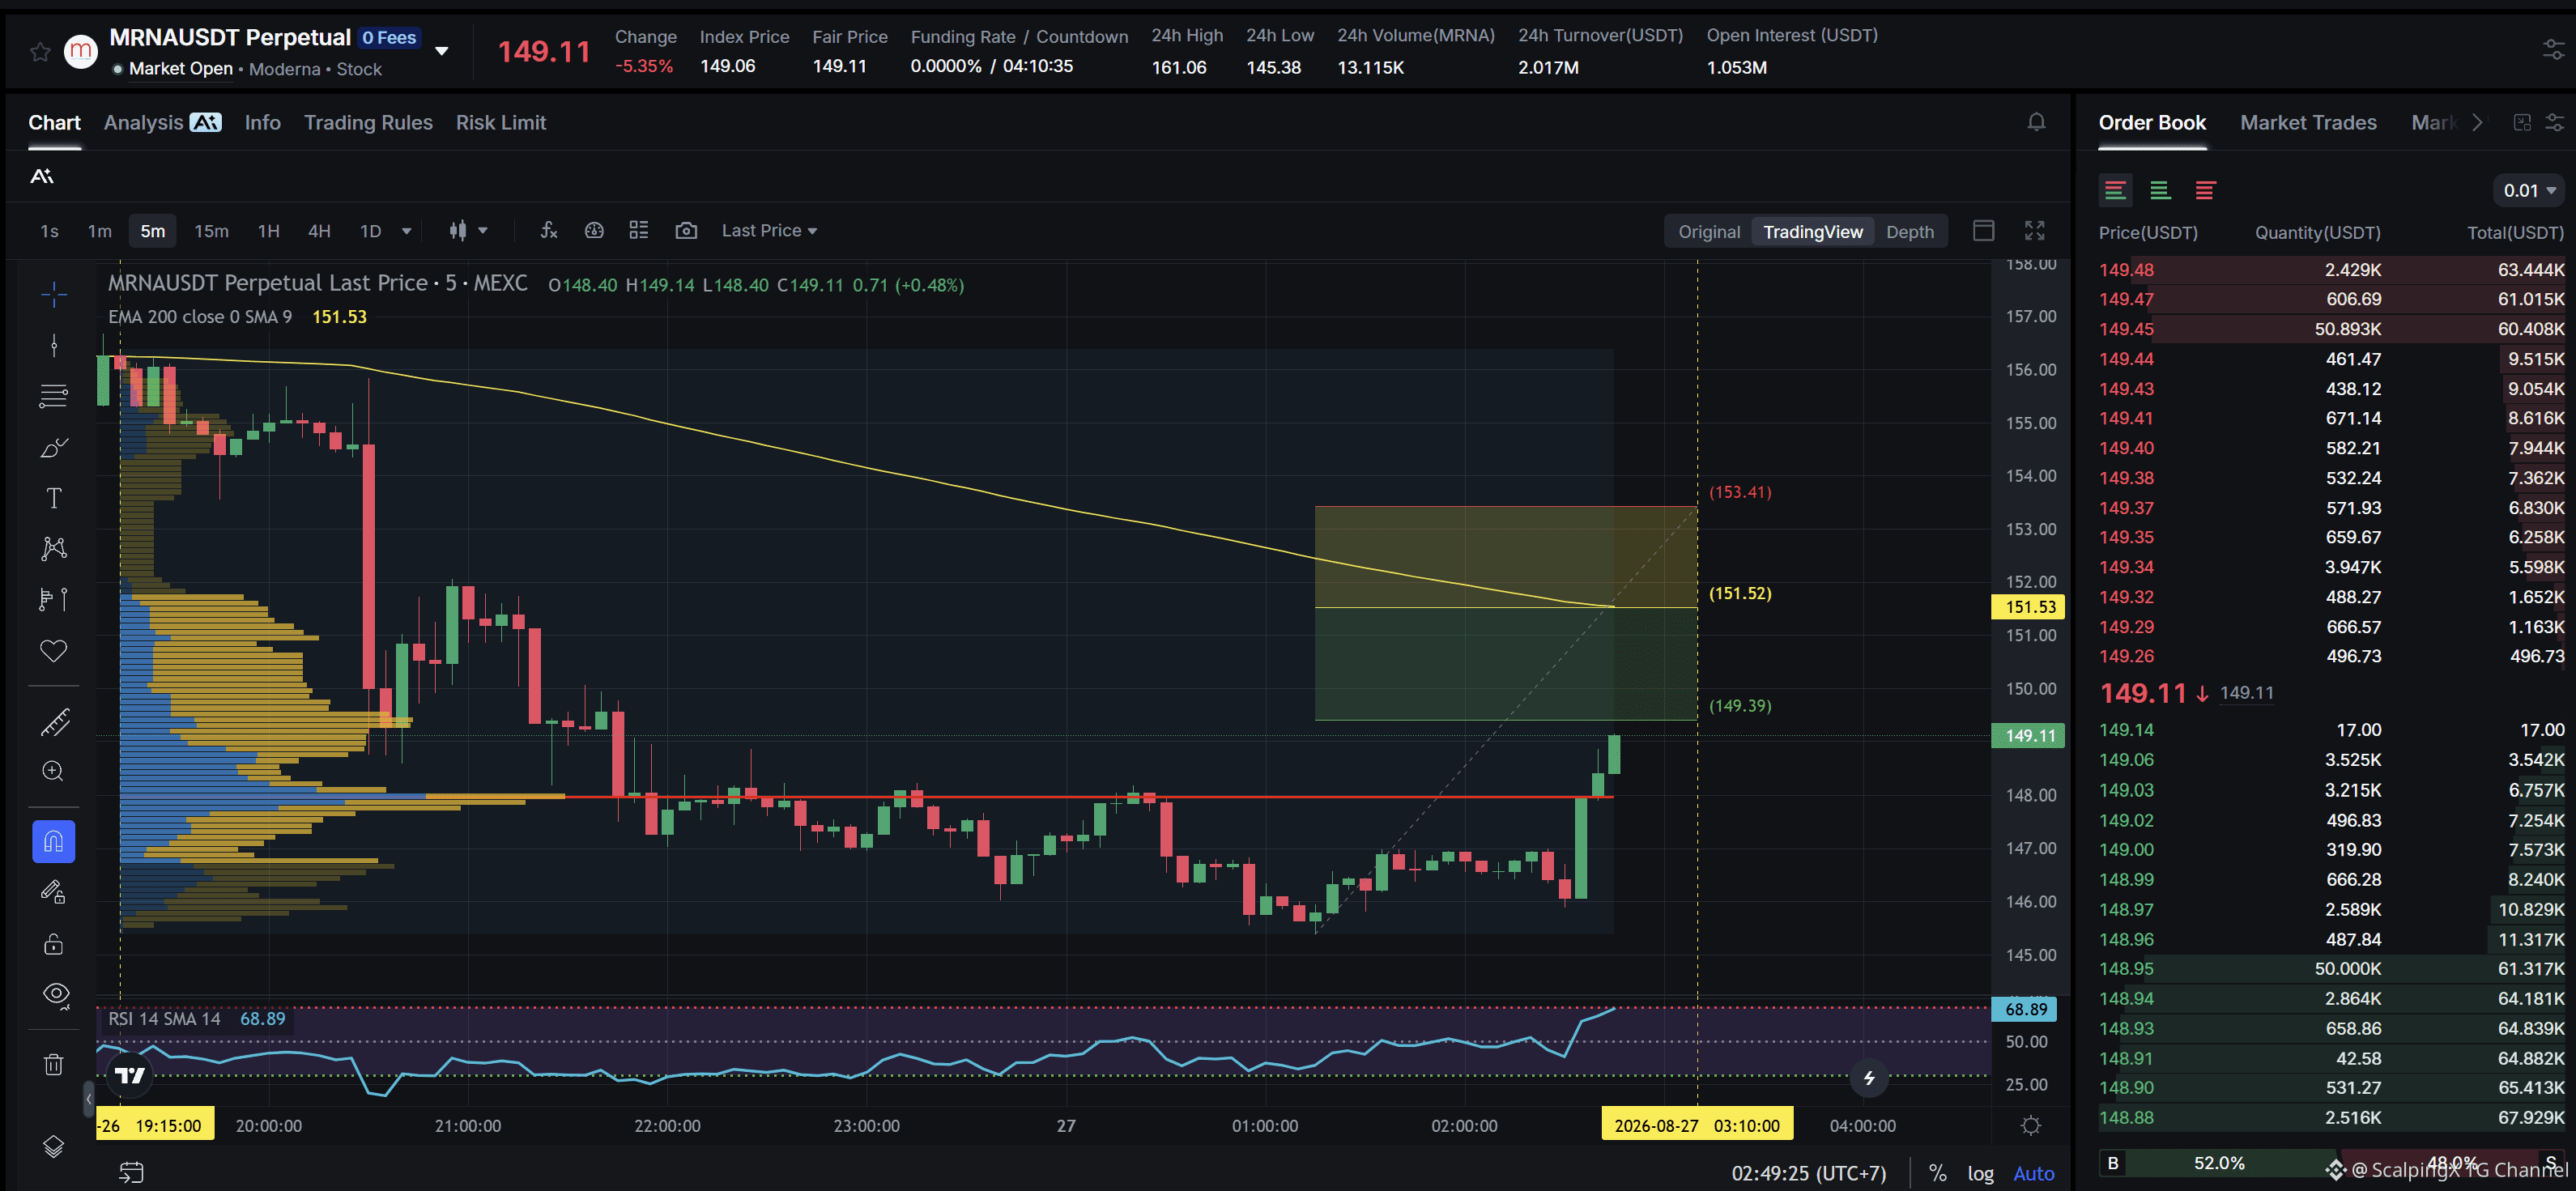The height and width of the screenshot is (1191, 2576).
Task: Select the 1D timeframe
Action: (x=370, y=231)
